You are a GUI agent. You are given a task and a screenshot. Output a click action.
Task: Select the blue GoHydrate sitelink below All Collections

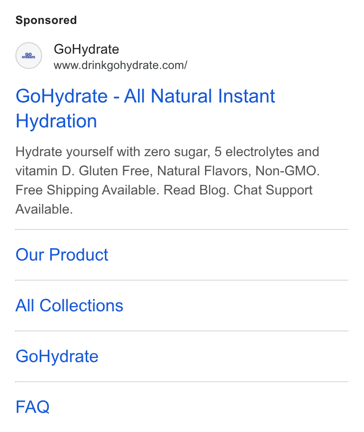click(x=57, y=356)
